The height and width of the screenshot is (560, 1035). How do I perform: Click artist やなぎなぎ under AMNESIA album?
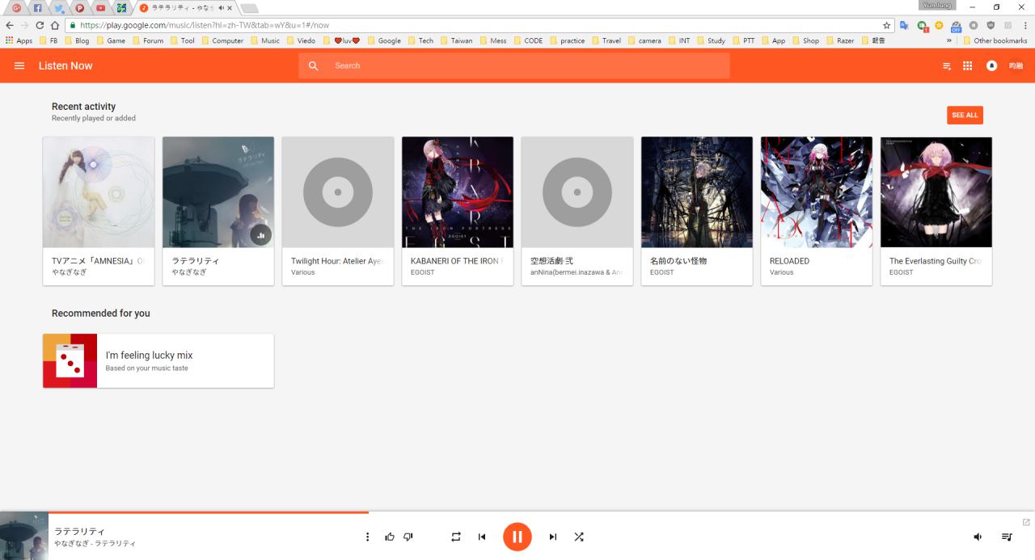tap(69, 272)
